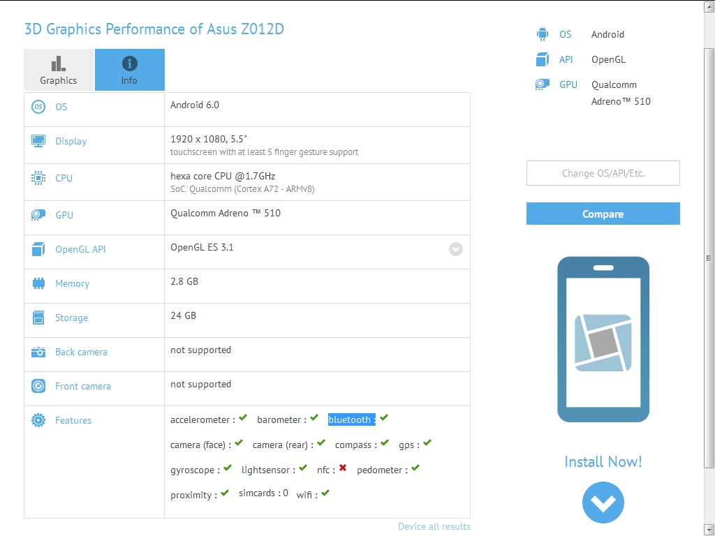
Task: Switch to the Graphics tab
Action: click(59, 70)
